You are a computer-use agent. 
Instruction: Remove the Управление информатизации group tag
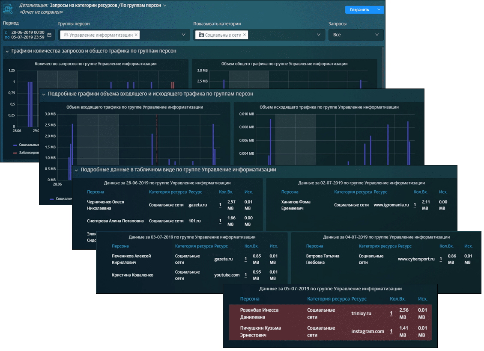tap(136, 35)
